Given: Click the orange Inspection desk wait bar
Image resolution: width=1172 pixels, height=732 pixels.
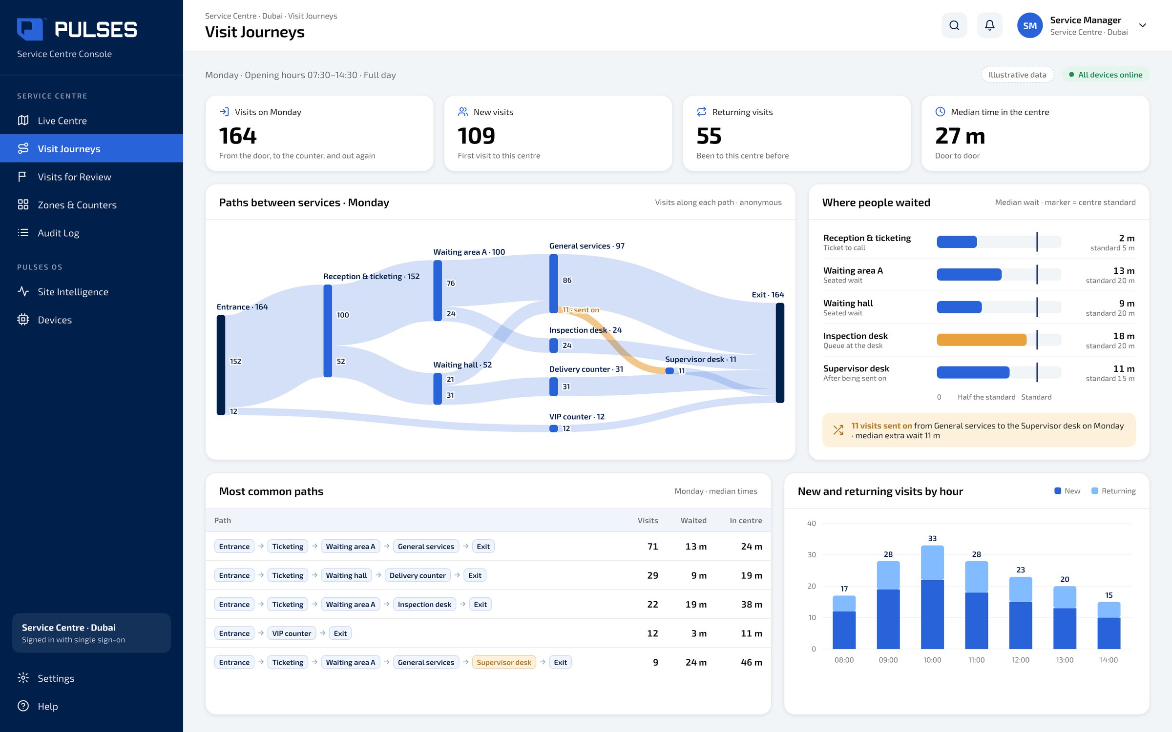Looking at the screenshot, I should [982, 340].
